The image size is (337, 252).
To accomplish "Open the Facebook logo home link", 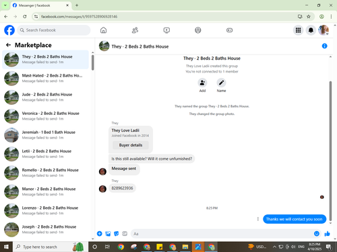I will [9, 30].
